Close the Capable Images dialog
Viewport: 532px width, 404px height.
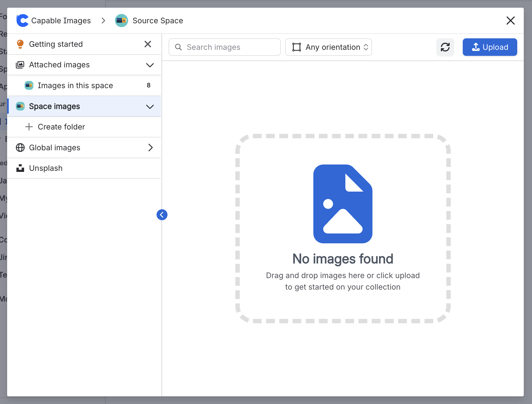510,21
